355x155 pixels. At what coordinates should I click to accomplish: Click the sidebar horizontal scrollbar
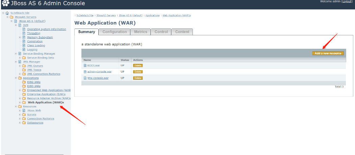point(34,155)
